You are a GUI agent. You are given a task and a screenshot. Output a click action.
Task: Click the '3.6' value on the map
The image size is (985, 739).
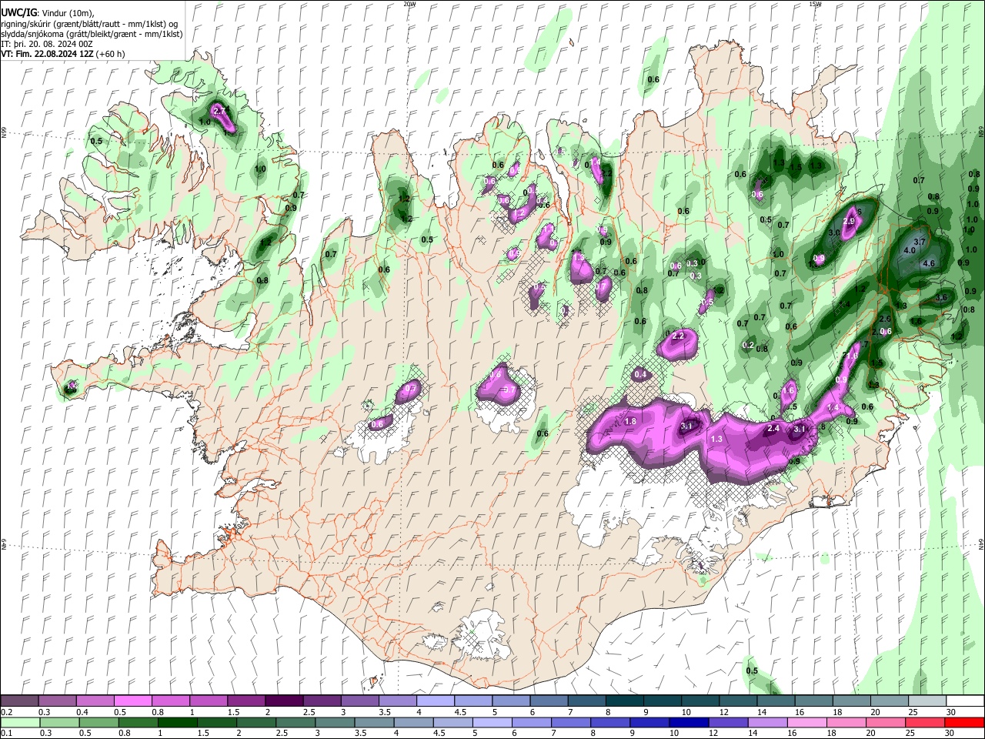point(940,298)
